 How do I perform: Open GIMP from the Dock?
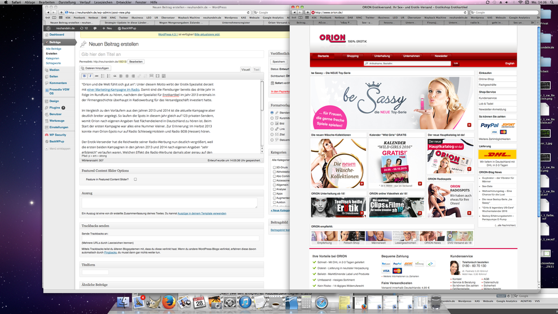pos(154,302)
